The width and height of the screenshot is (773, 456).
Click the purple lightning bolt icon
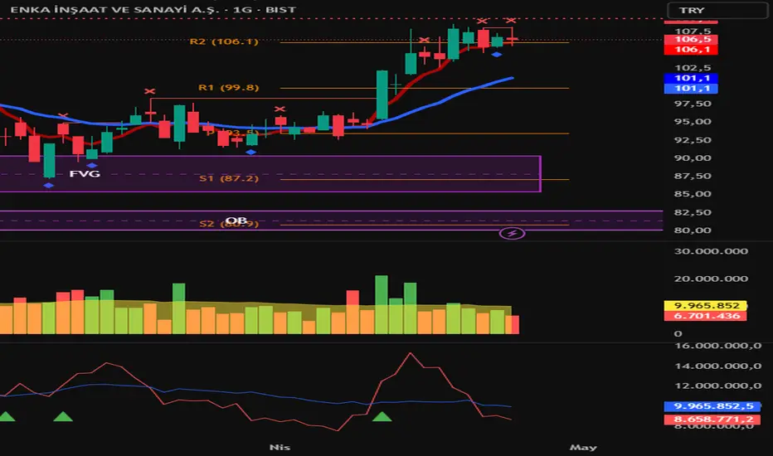(x=512, y=233)
